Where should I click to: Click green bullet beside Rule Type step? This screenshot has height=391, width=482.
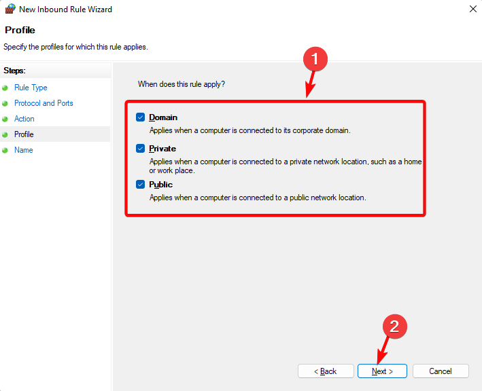5,88
